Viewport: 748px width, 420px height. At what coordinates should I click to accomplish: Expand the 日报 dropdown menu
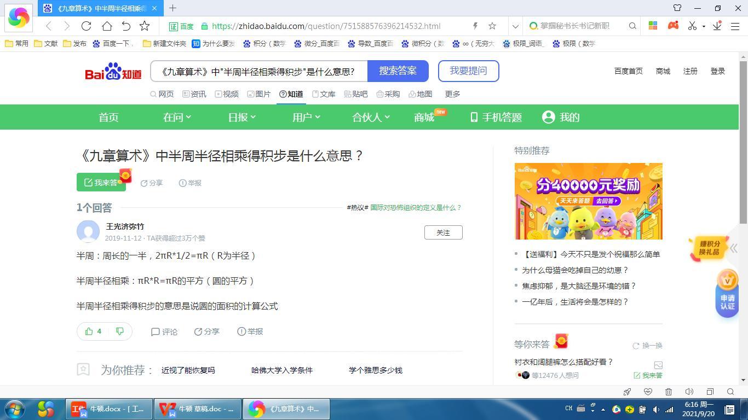(x=240, y=117)
